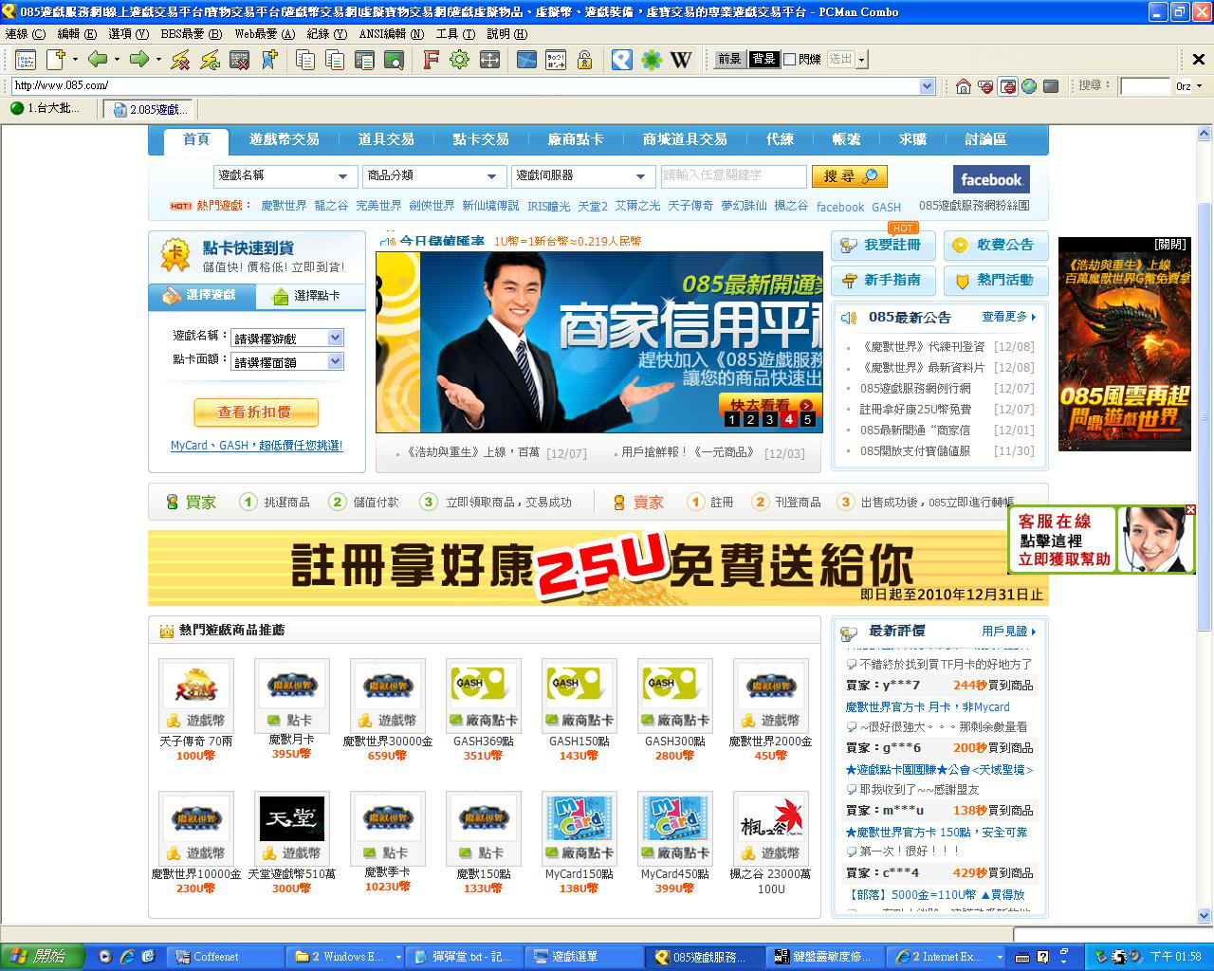Click the red F font icon
This screenshot has width=1214, height=971.
pos(431,61)
